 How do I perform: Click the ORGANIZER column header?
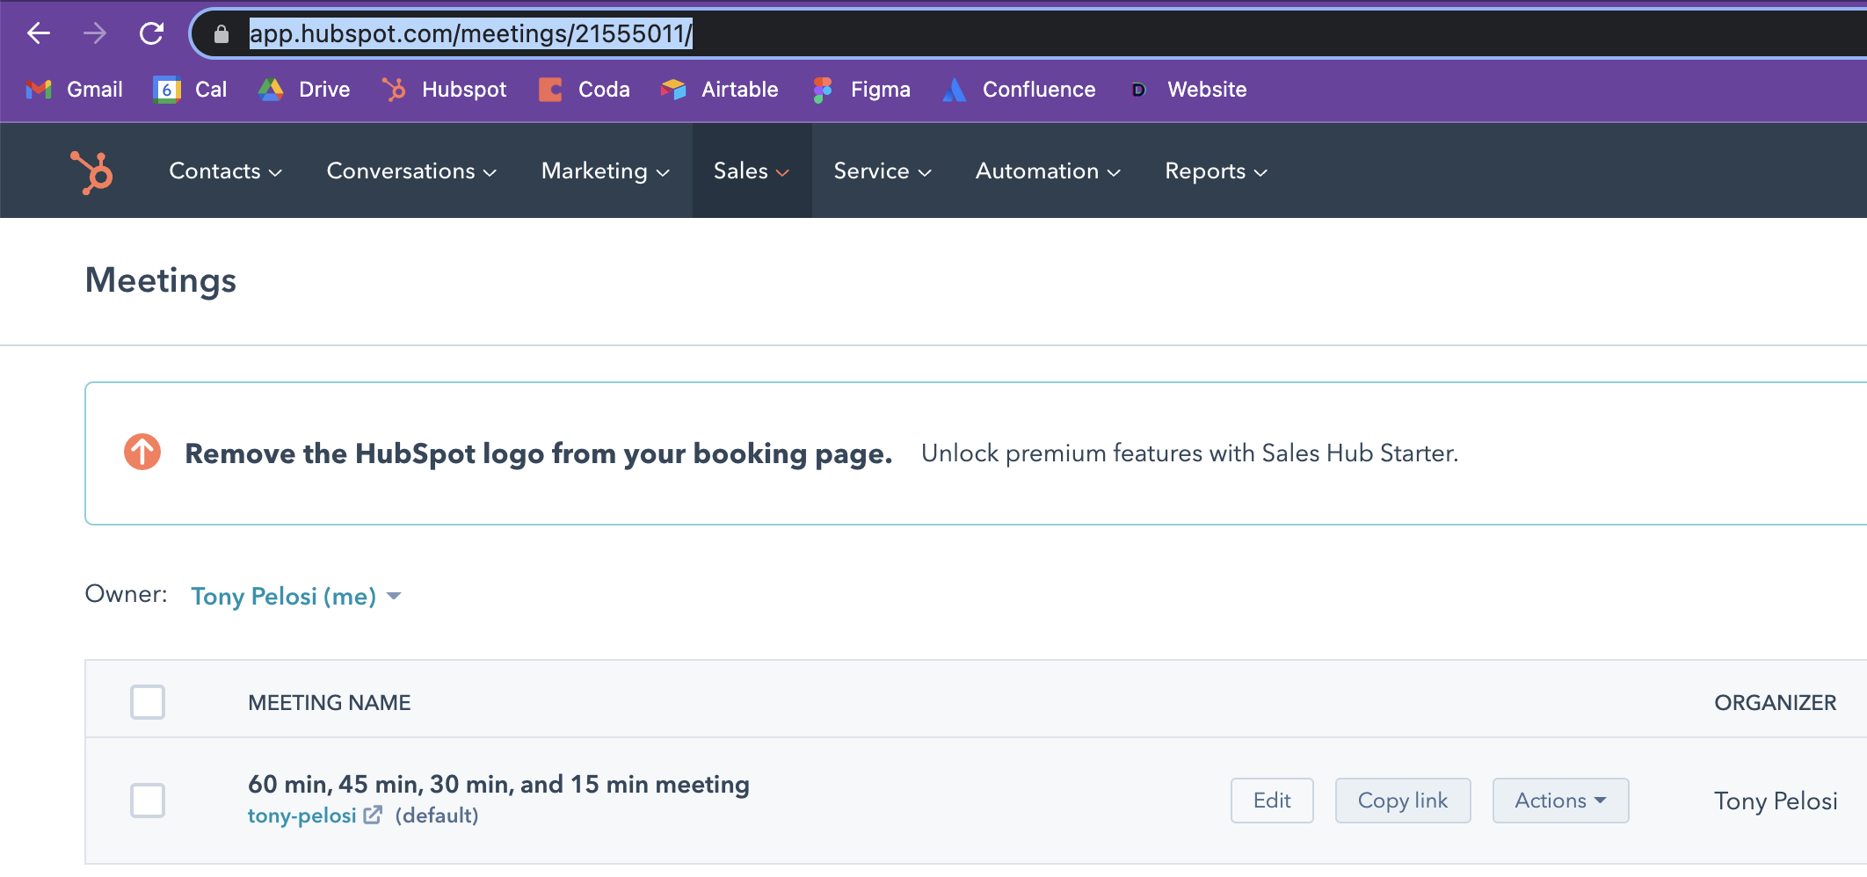point(1775,703)
